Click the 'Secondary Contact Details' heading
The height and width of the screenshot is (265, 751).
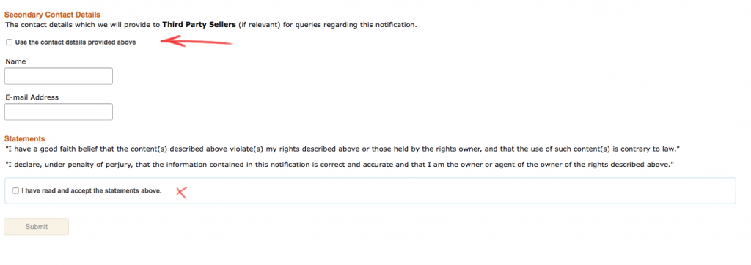coord(52,15)
